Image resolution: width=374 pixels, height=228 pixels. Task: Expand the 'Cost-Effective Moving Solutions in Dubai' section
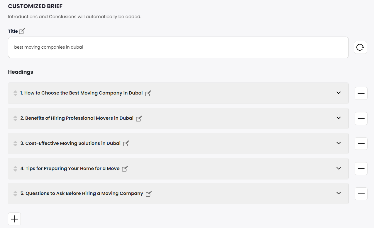[x=339, y=143]
